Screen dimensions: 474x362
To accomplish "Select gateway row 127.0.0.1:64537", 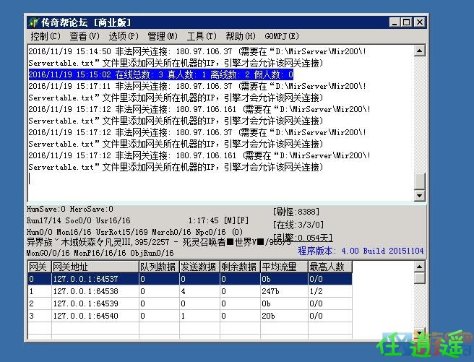I will [190, 279].
